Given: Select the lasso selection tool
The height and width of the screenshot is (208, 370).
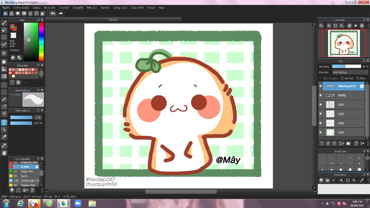Looking at the screenshot, I should 4,92.
